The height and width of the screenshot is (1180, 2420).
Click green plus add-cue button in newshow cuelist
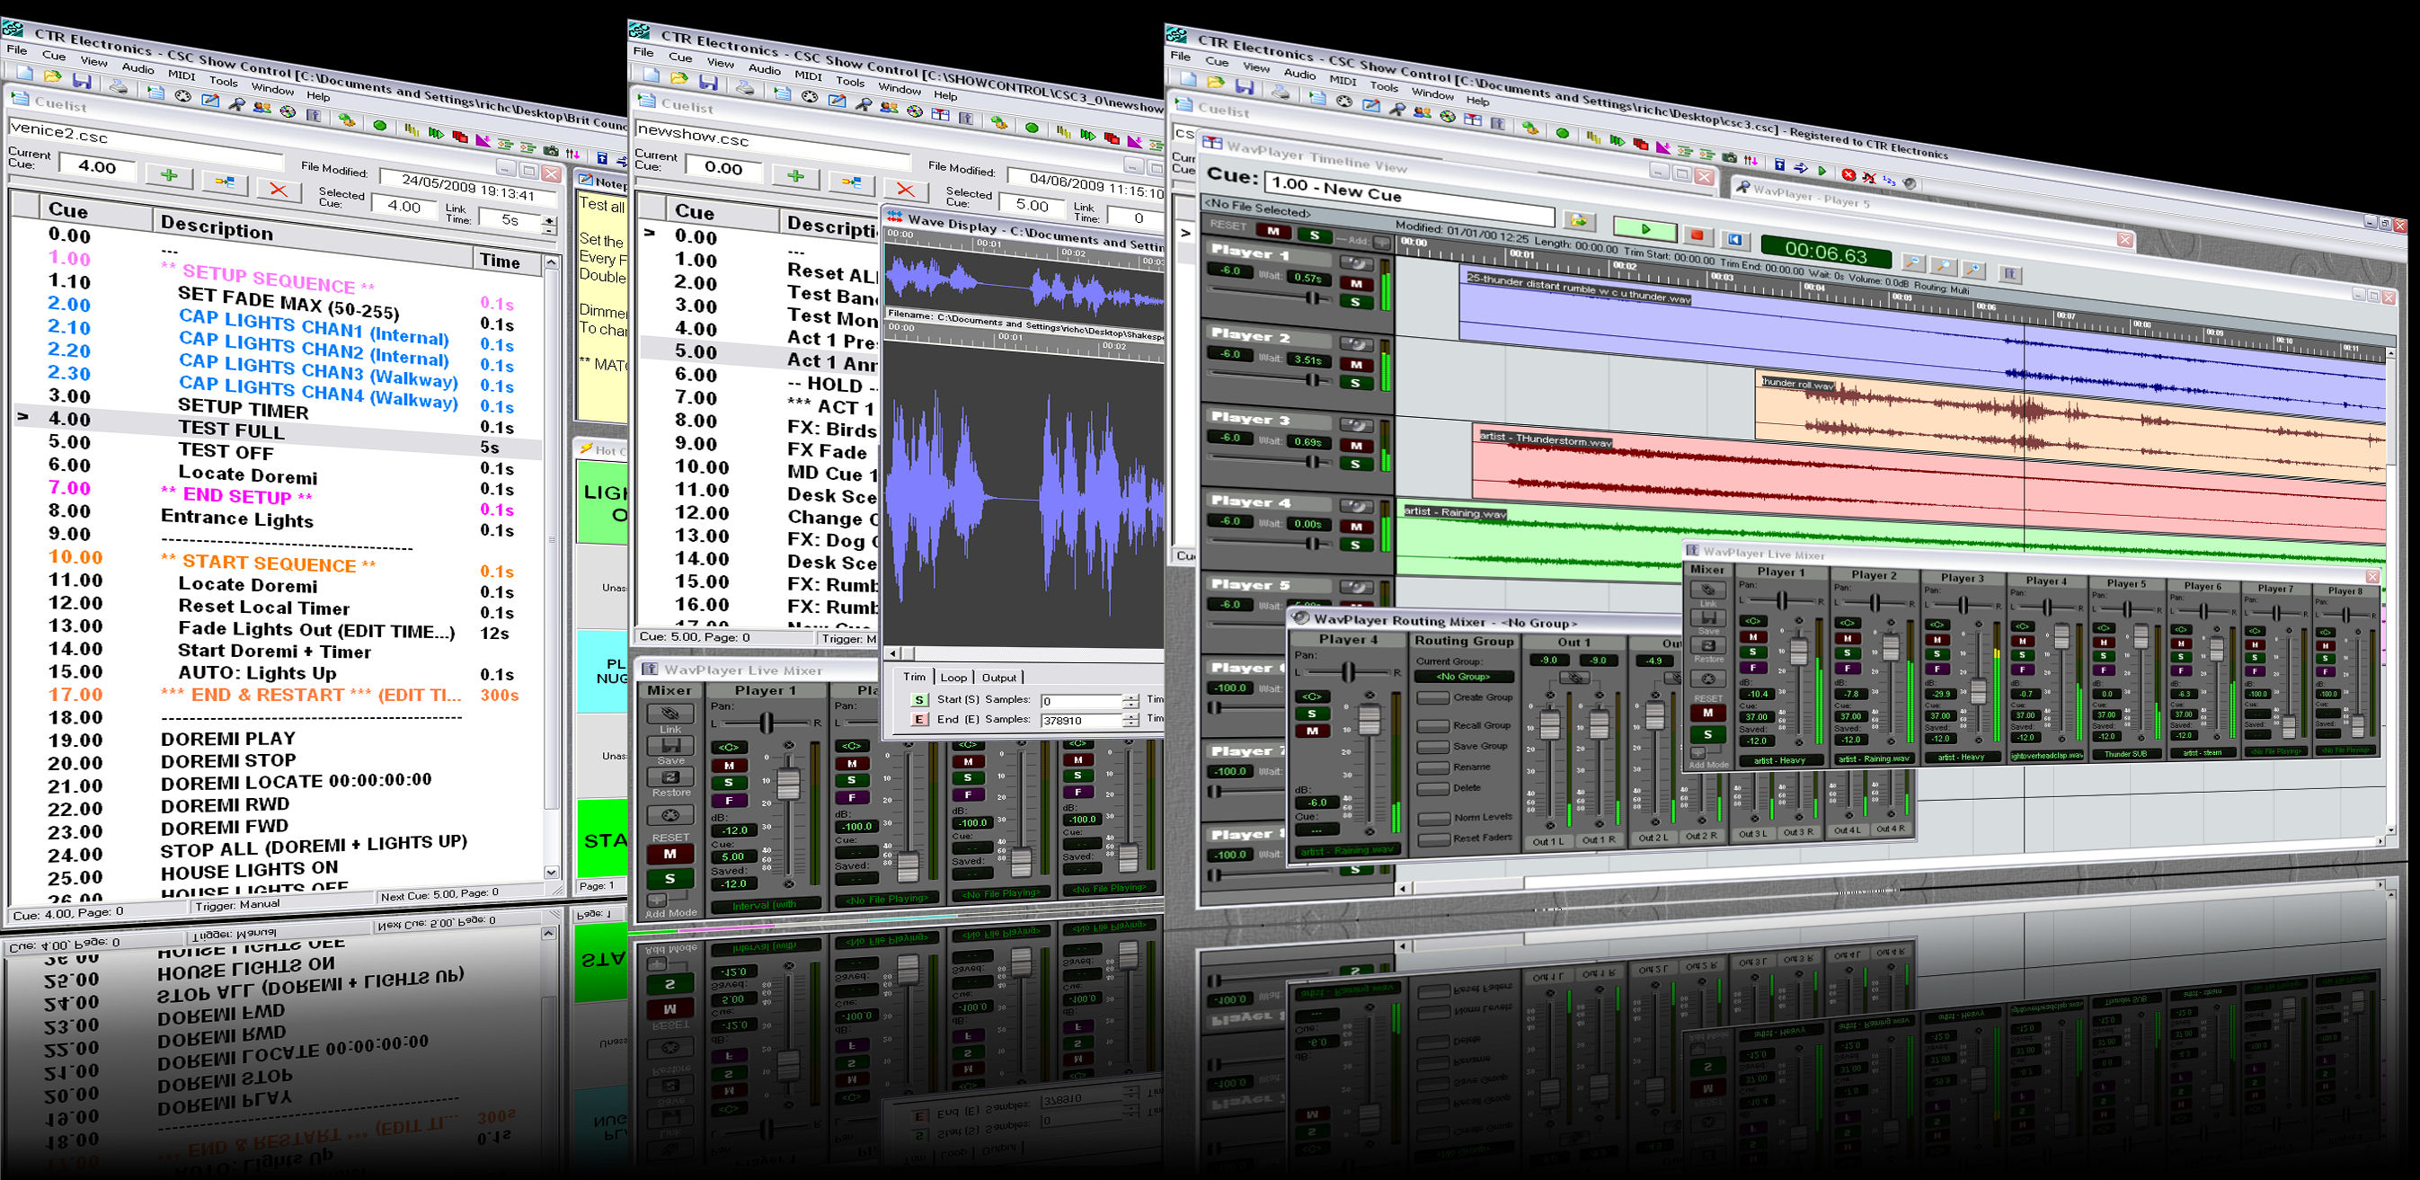795,175
